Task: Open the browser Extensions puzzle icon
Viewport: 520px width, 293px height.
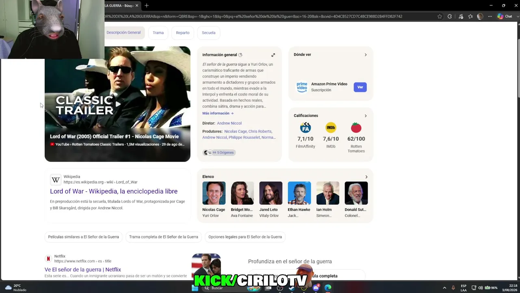Action: click(x=450, y=17)
